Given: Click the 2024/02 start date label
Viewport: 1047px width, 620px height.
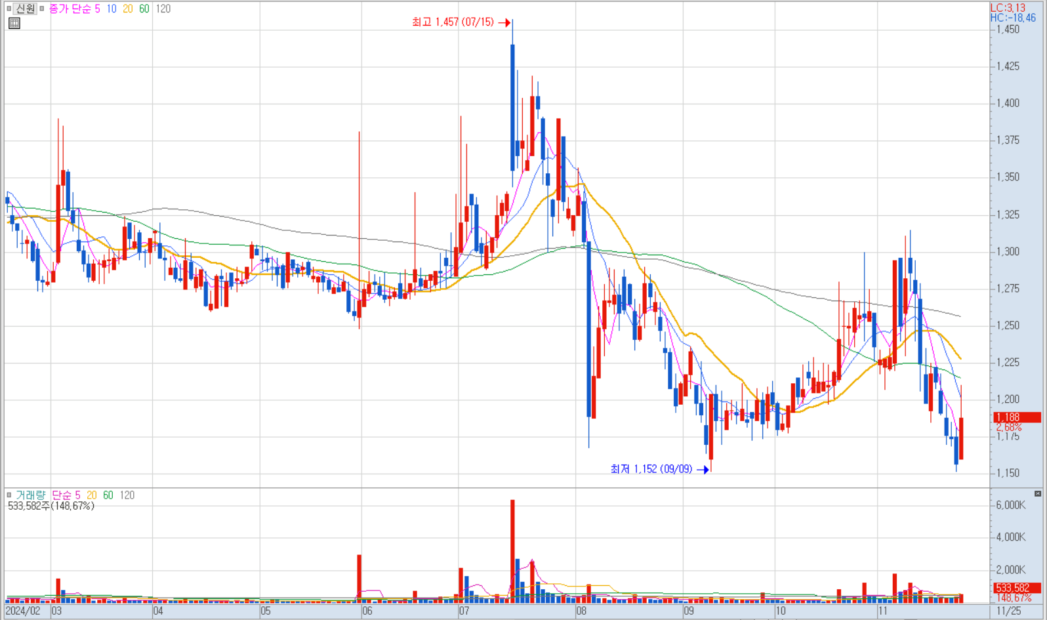Looking at the screenshot, I should pos(24,611).
